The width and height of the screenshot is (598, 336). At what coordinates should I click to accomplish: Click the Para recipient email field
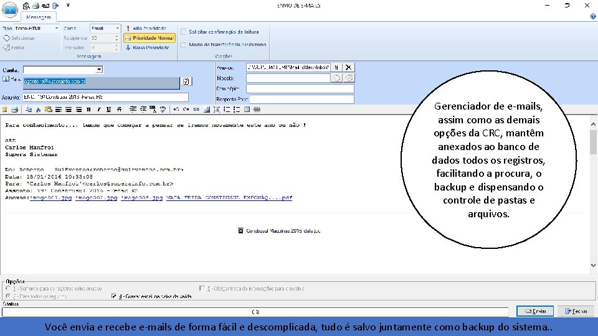pyautogui.click(x=101, y=83)
